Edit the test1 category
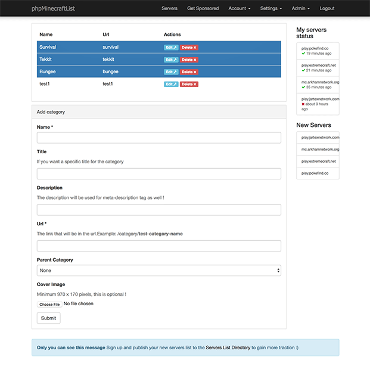The image size is (370, 372). tap(171, 84)
